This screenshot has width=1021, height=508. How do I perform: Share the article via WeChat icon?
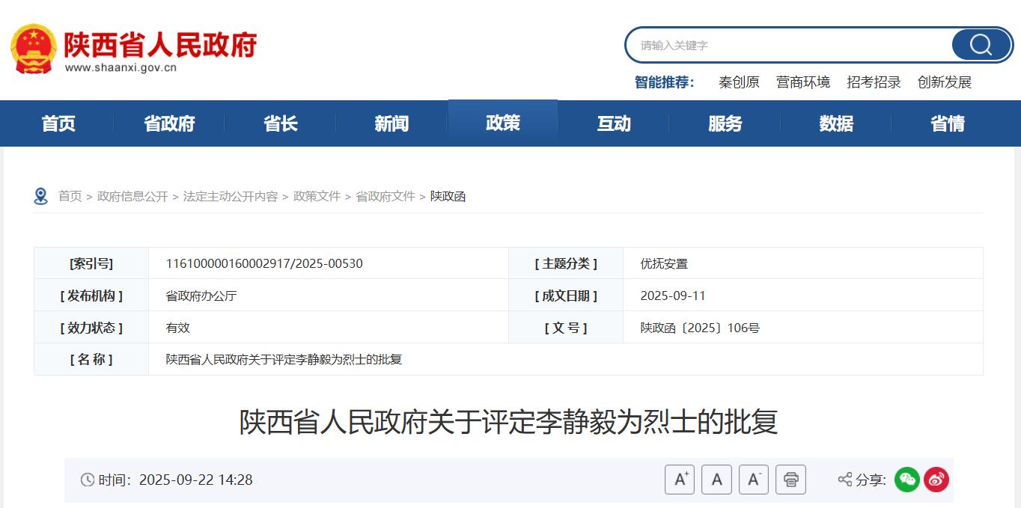pyautogui.click(x=906, y=479)
